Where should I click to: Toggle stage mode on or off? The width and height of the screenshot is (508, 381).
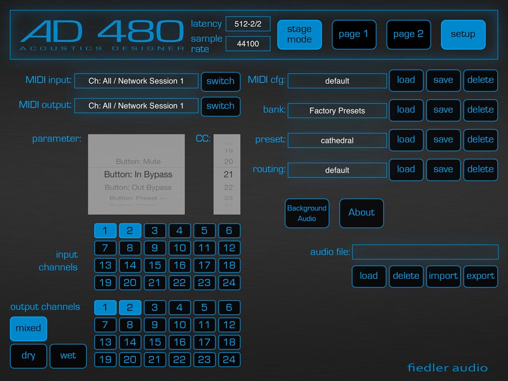click(299, 34)
